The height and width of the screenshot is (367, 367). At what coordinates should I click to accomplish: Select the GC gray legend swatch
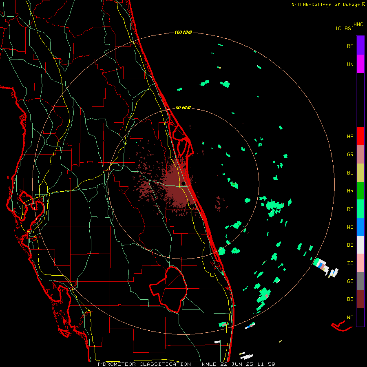(x=360, y=281)
